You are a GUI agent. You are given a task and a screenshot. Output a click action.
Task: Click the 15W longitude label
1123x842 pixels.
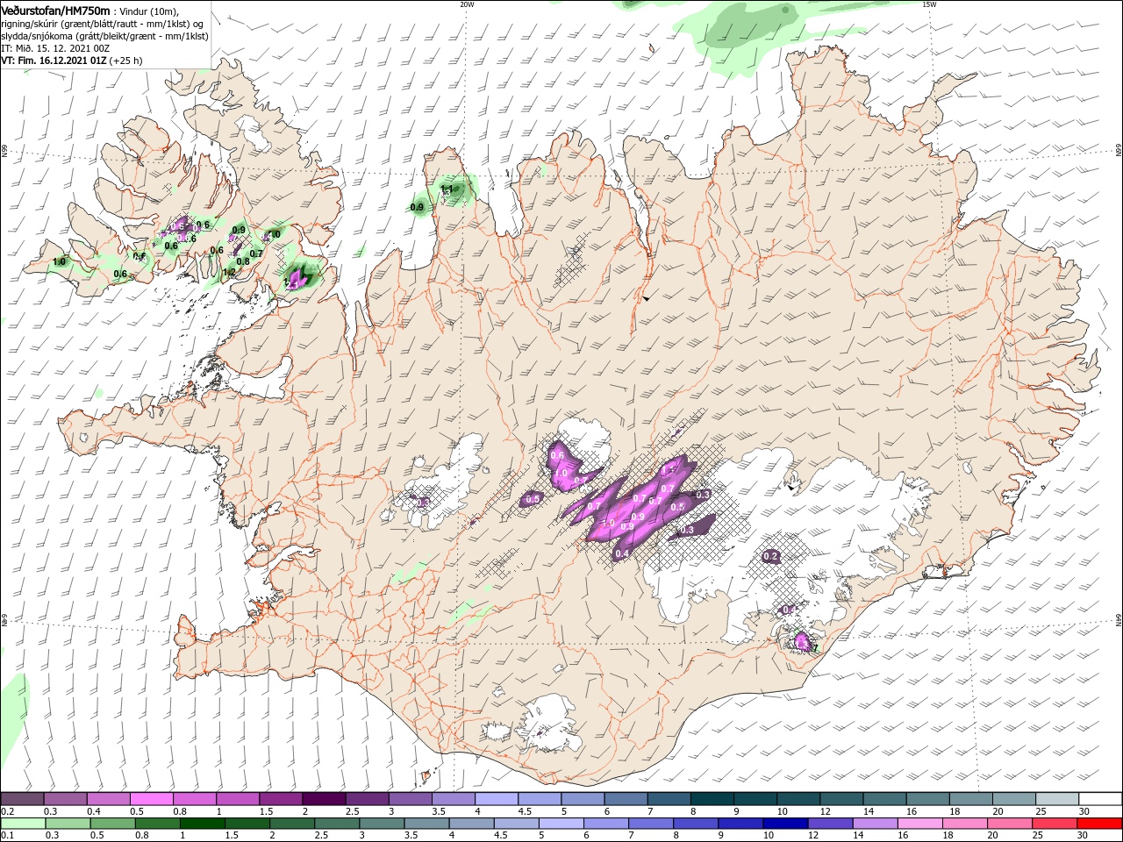tap(929, 4)
